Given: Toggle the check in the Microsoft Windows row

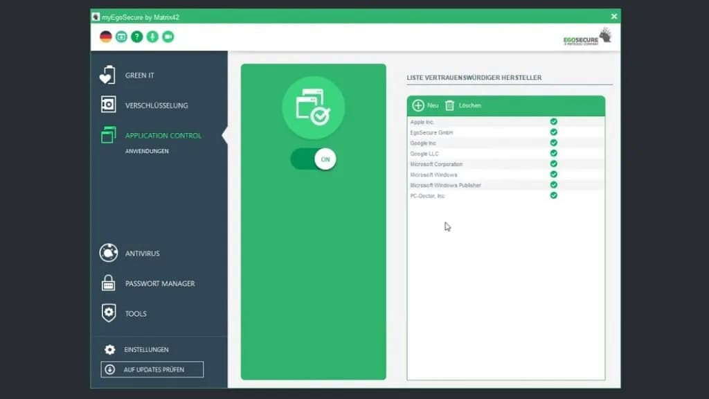Looking at the screenshot, I should coord(553,174).
